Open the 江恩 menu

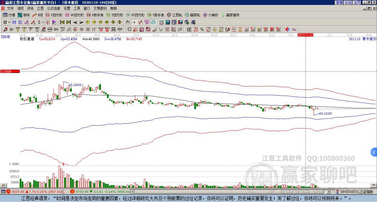pyautogui.click(x=40, y=8)
